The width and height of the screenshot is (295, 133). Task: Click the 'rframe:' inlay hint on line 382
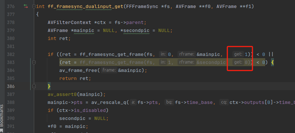(x=187, y=54)
